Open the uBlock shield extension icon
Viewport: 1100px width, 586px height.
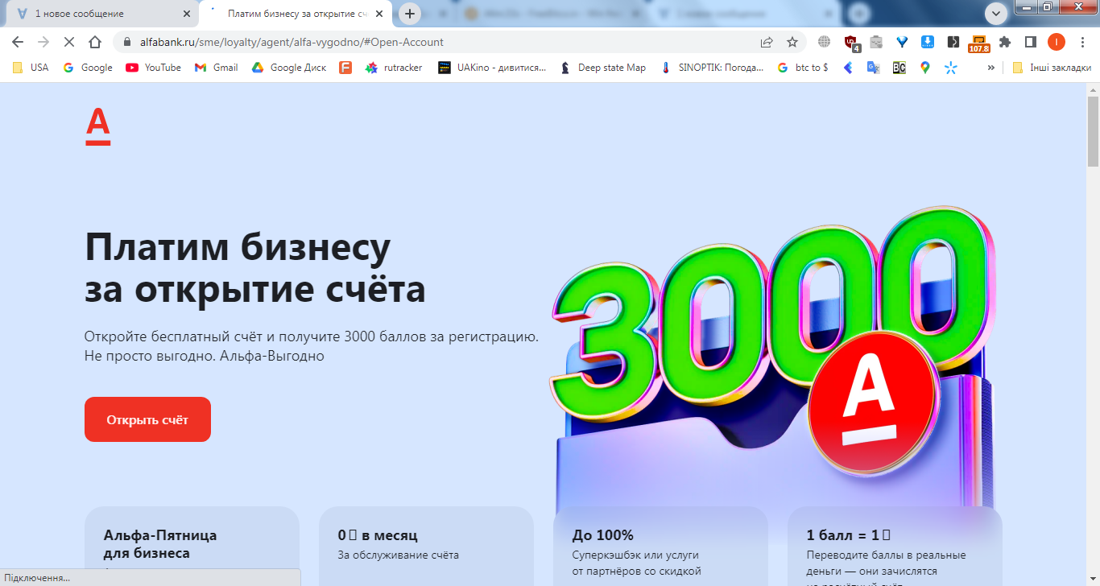pyautogui.click(x=851, y=43)
